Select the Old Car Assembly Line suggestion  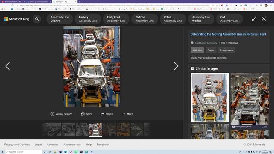pos(145,19)
